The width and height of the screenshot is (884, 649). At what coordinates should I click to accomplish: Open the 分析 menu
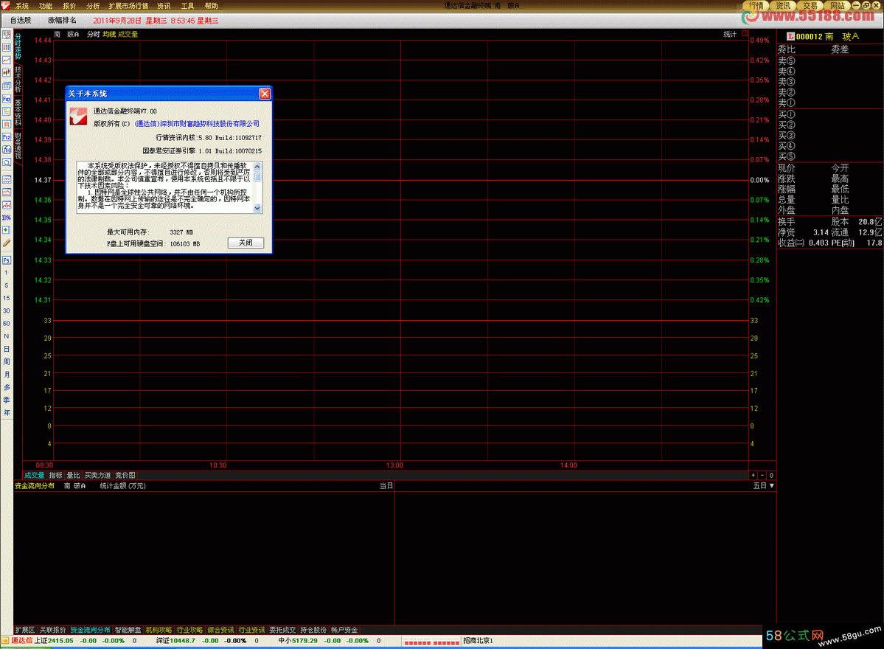click(x=93, y=6)
